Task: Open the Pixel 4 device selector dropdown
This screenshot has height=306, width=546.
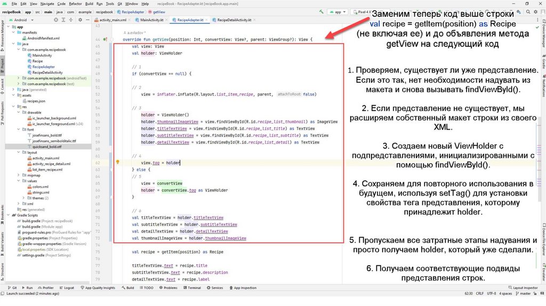Action: coord(362,12)
